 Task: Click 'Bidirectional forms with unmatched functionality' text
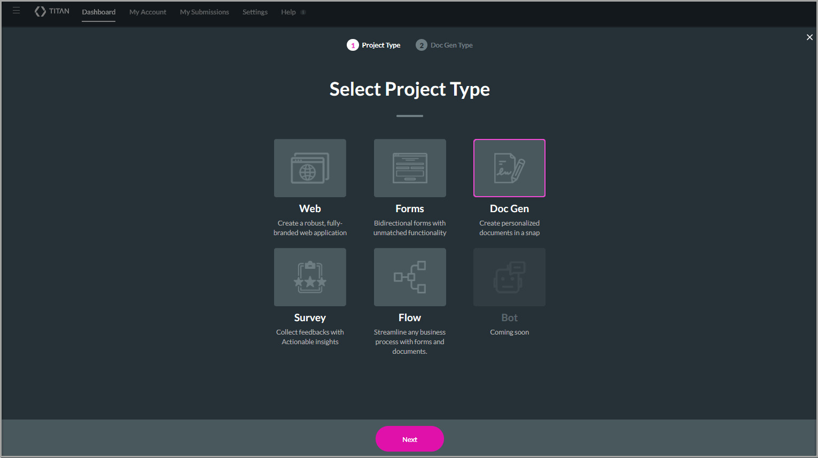(410, 228)
